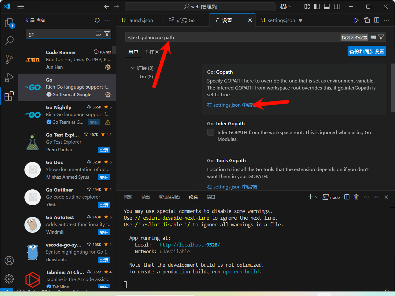395x296 pixels.
Task: Switch to launch.json tab
Action: pyautogui.click(x=140, y=20)
